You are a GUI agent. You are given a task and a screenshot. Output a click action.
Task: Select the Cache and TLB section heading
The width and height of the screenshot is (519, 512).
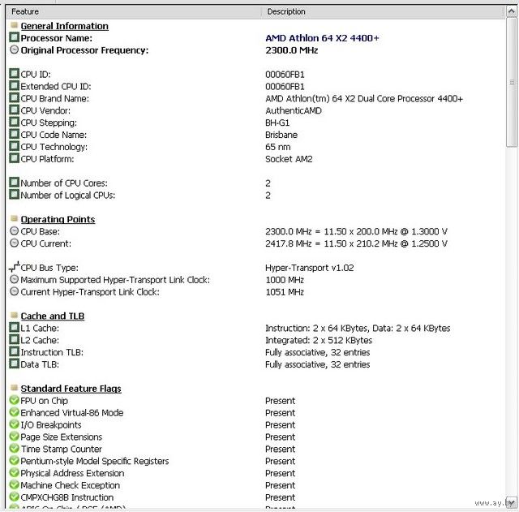52,316
